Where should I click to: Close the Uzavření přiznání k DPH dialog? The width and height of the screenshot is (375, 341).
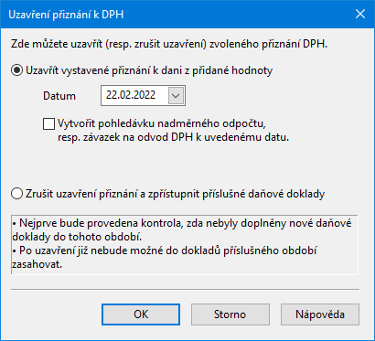click(x=360, y=15)
